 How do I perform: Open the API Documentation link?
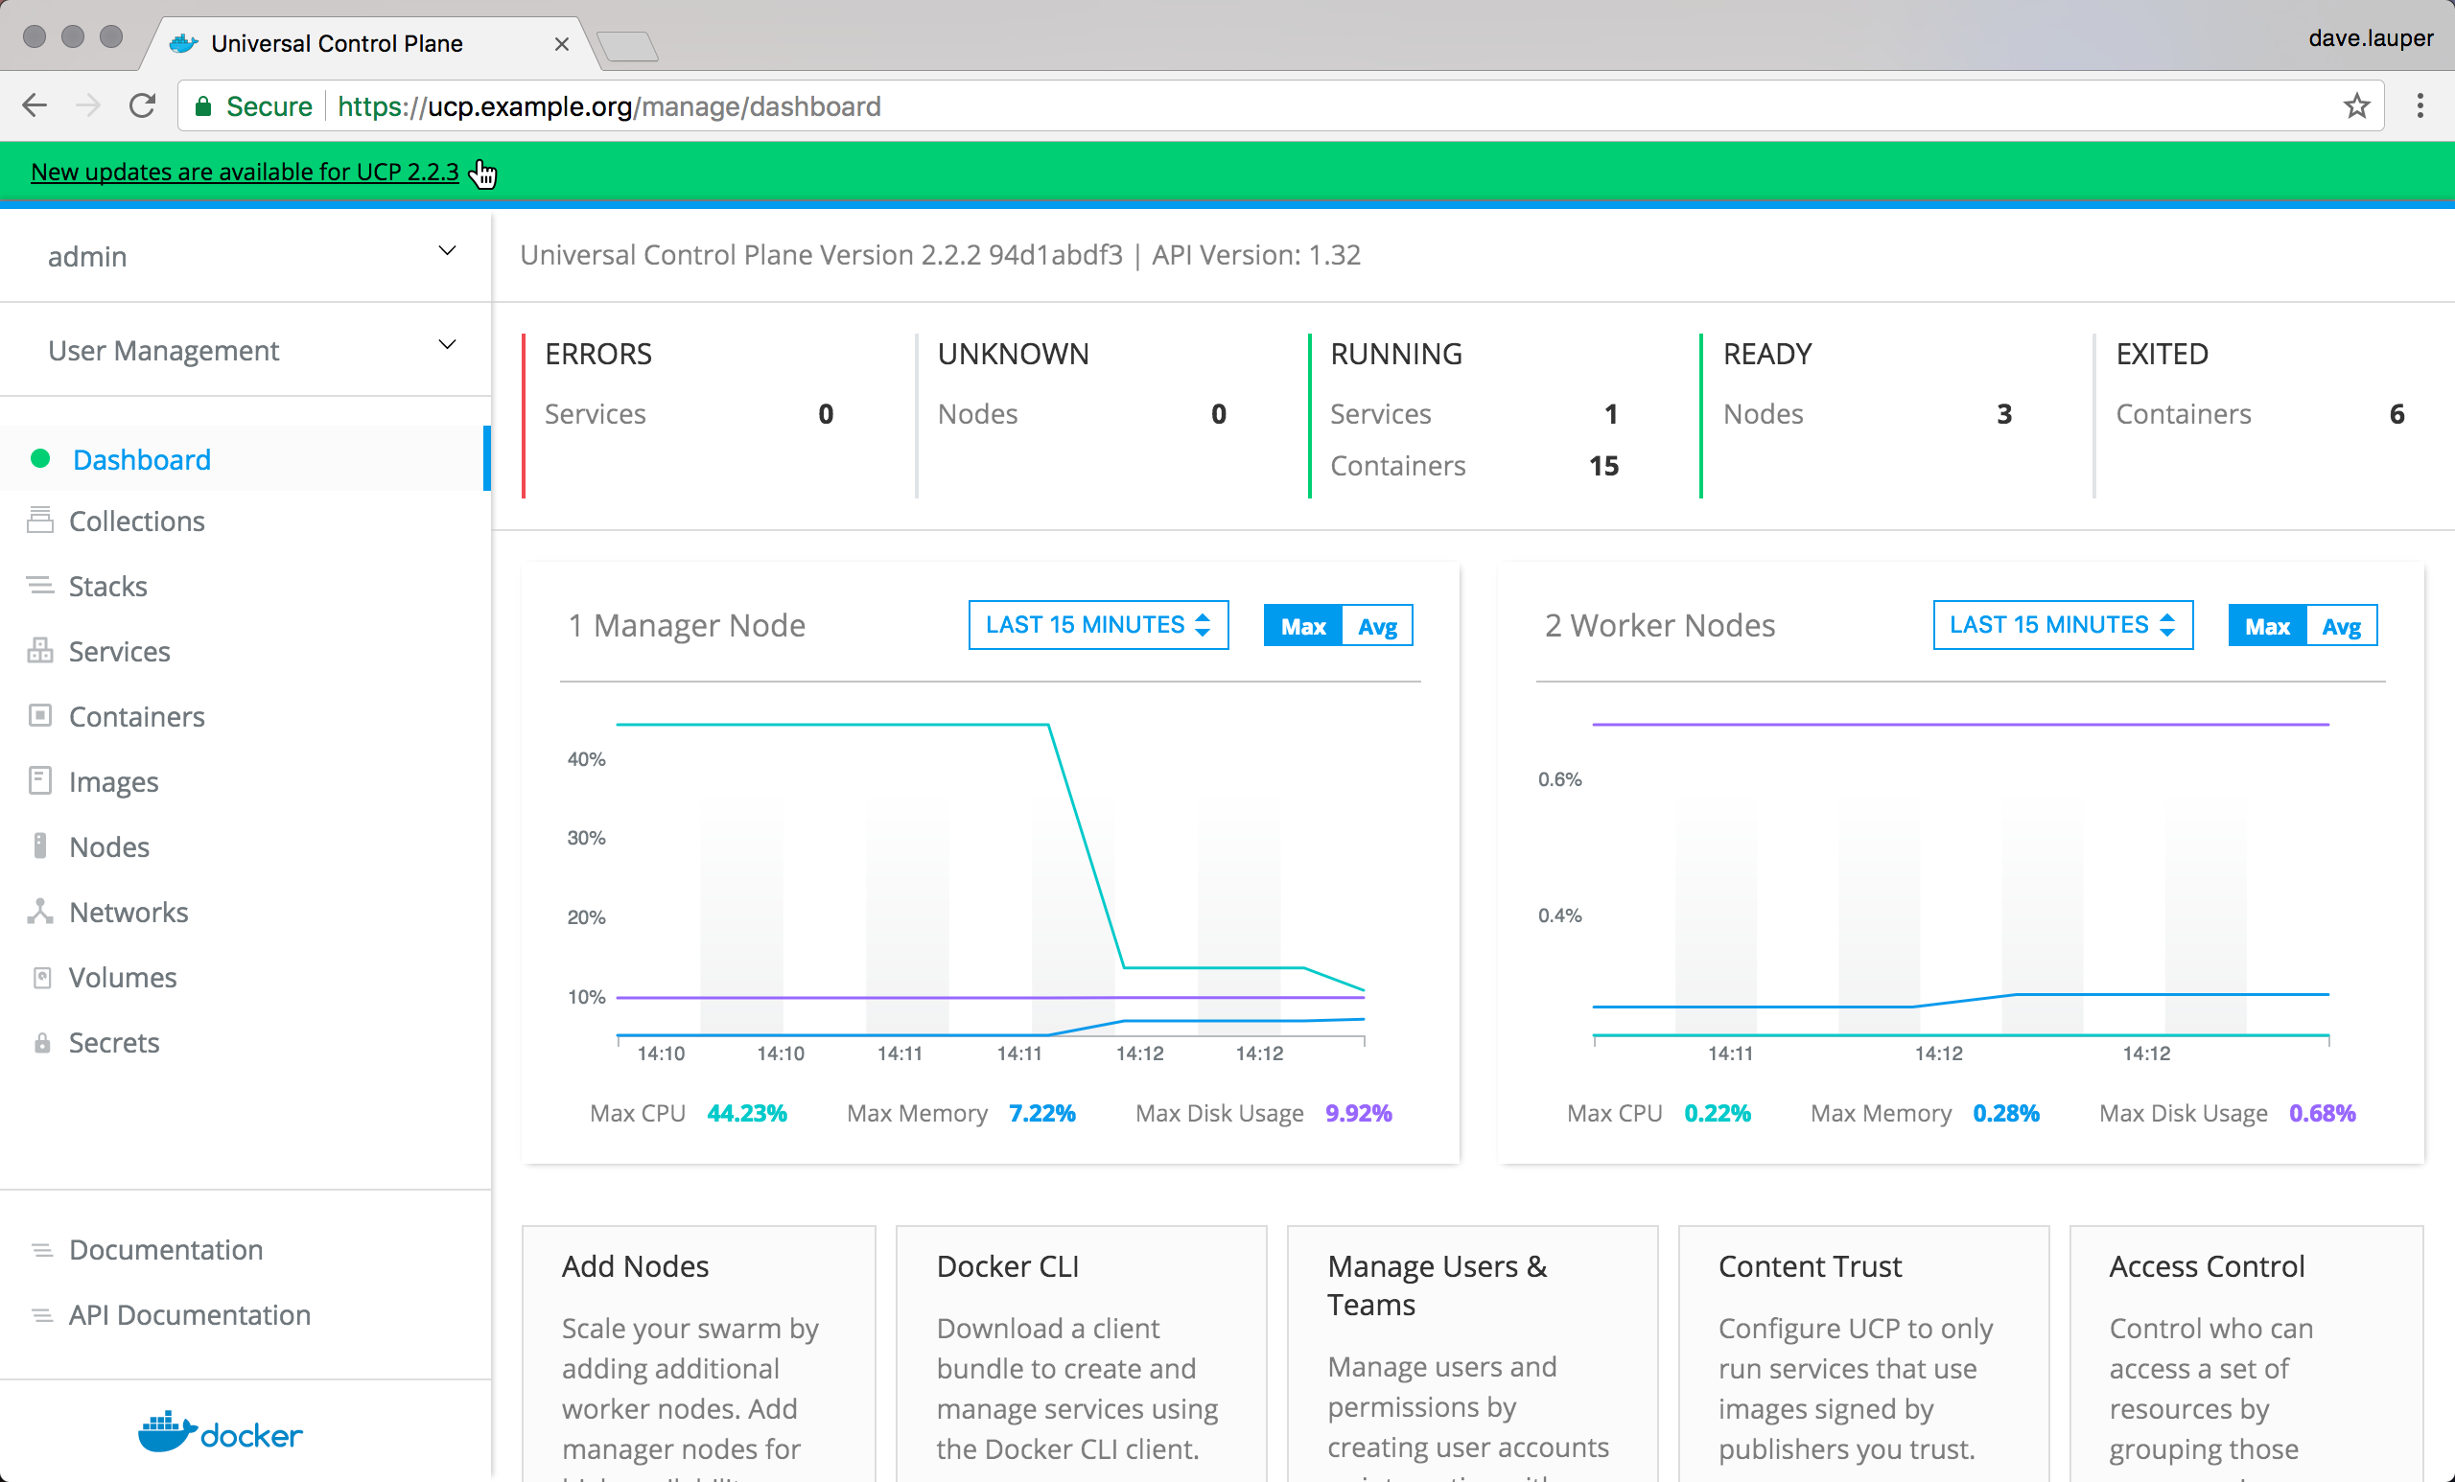(189, 1314)
